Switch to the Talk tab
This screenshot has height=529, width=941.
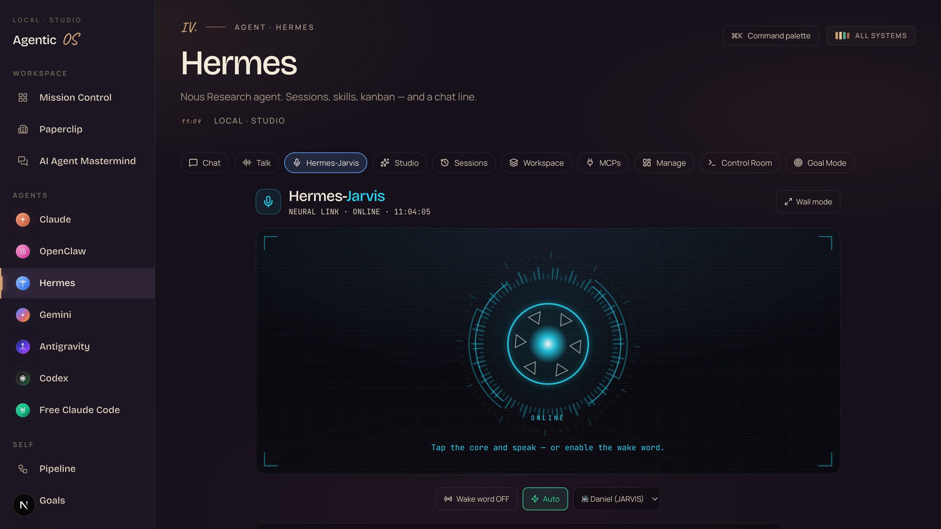click(x=257, y=163)
